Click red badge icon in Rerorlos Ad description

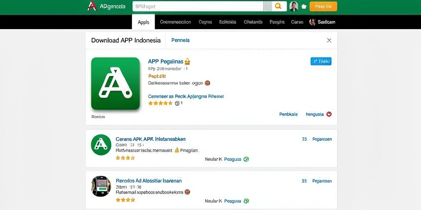coord(187,192)
